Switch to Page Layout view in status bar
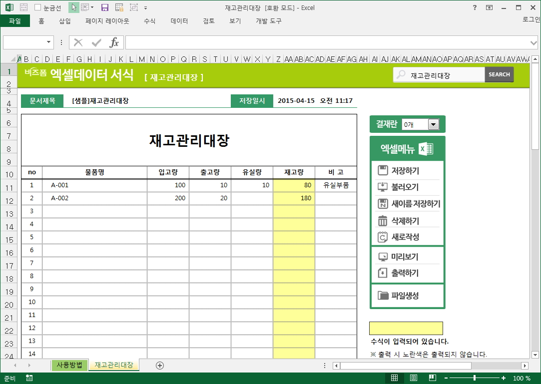The image size is (541, 384). pos(413,378)
